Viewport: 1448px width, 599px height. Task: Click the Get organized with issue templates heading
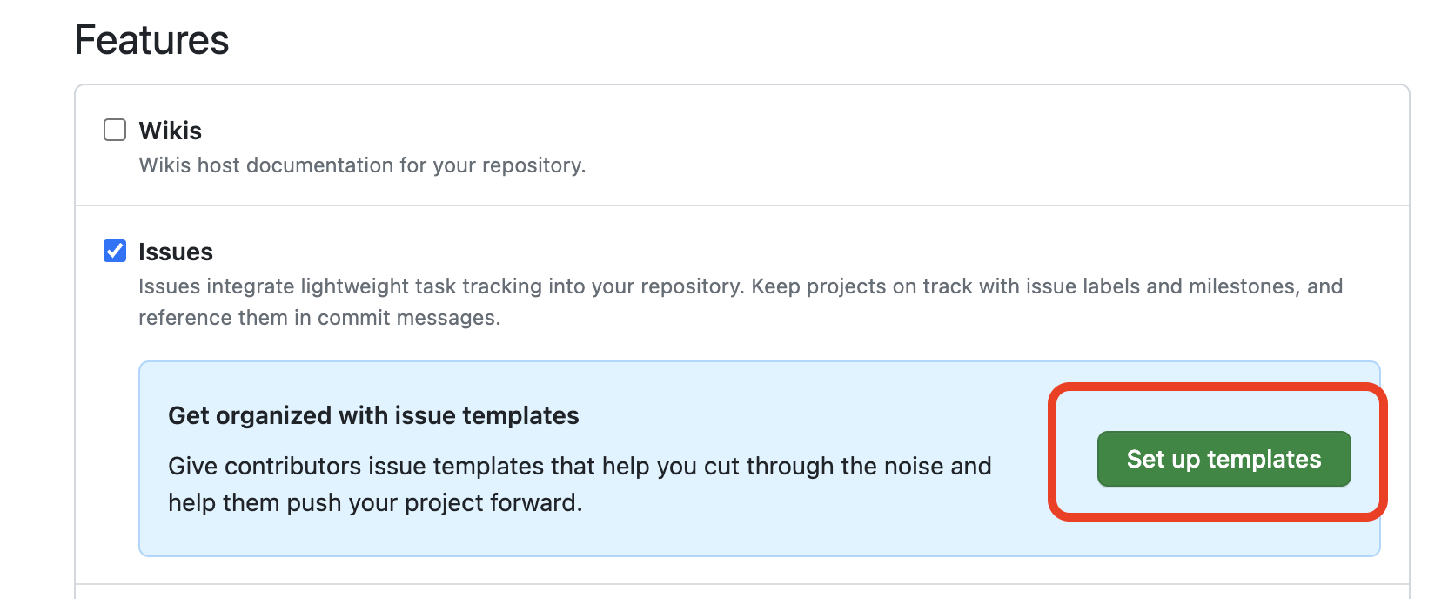(373, 415)
